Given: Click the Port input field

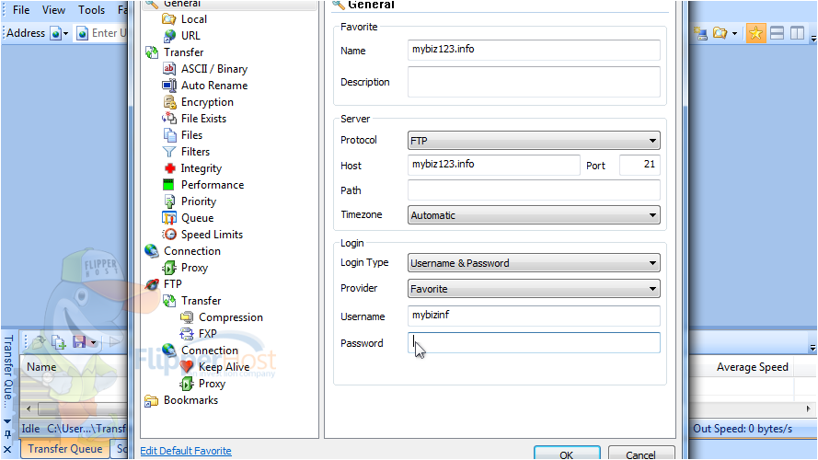Looking at the screenshot, I should coord(639,165).
